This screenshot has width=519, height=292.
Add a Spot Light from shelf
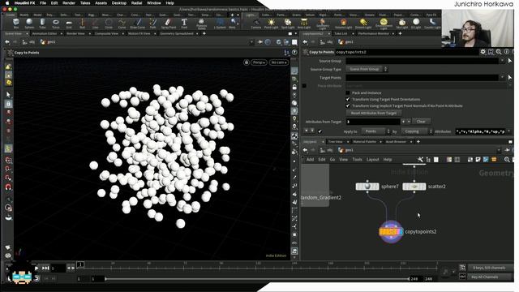pos(288,24)
